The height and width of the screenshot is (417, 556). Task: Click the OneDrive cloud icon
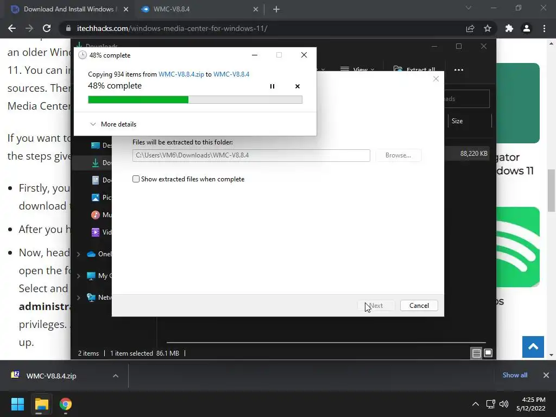tap(91, 254)
